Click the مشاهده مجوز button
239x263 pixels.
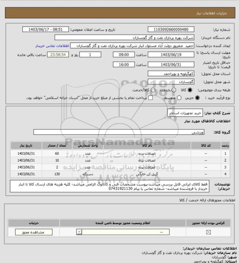click(34, 232)
